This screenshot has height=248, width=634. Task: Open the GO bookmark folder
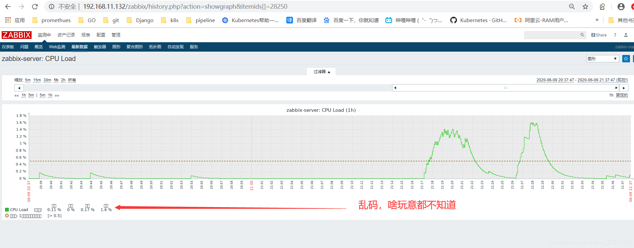87,20
